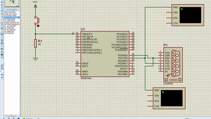
Task: Select the 2D Graphics Line tool
Action: [x=2, y=37]
